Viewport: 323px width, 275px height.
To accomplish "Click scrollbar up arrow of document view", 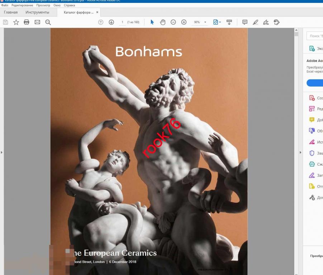I will click(296, 30).
